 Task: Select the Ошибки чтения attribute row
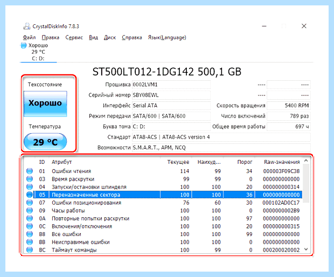point(163,171)
